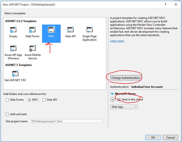Open the Learn more link
This screenshot has width=182, height=142.
click(x=117, y=41)
